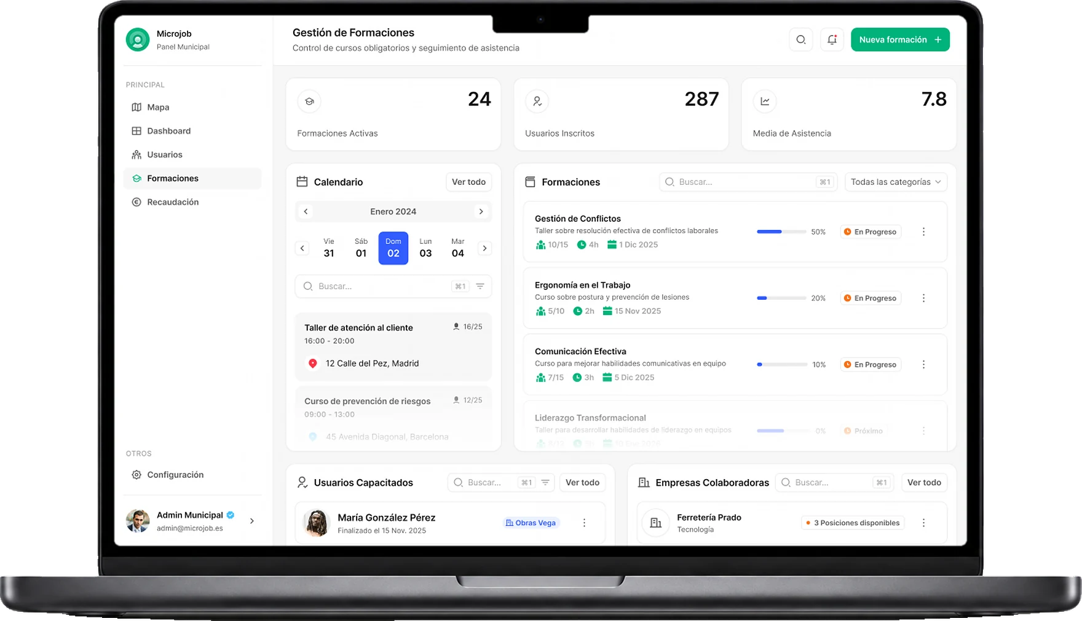Click 3 Posiciones disponibles badge
1082x621 pixels.
(853, 523)
